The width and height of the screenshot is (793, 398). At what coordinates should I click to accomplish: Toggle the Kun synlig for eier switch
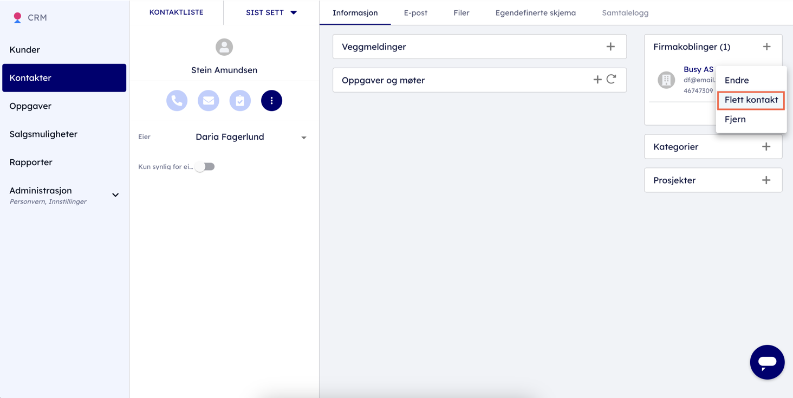pyautogui.click(x=205, y=167)
